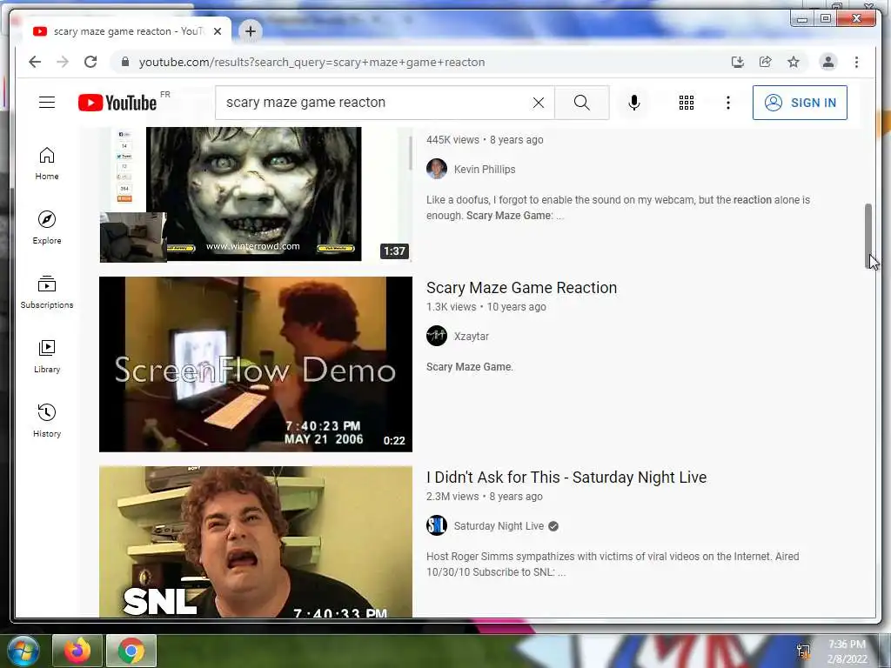Viewport: 891px width, 668px height.
Task: Click the SIGN IN button
Action: point(800,103)
